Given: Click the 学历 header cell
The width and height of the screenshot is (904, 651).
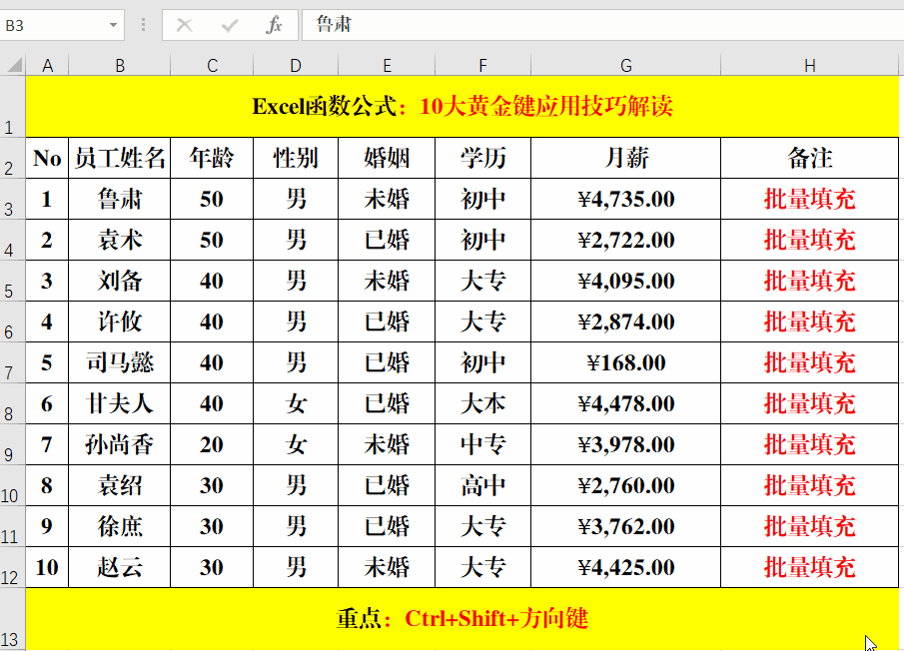Looking at the screenshot, I should tap(482, 158).
